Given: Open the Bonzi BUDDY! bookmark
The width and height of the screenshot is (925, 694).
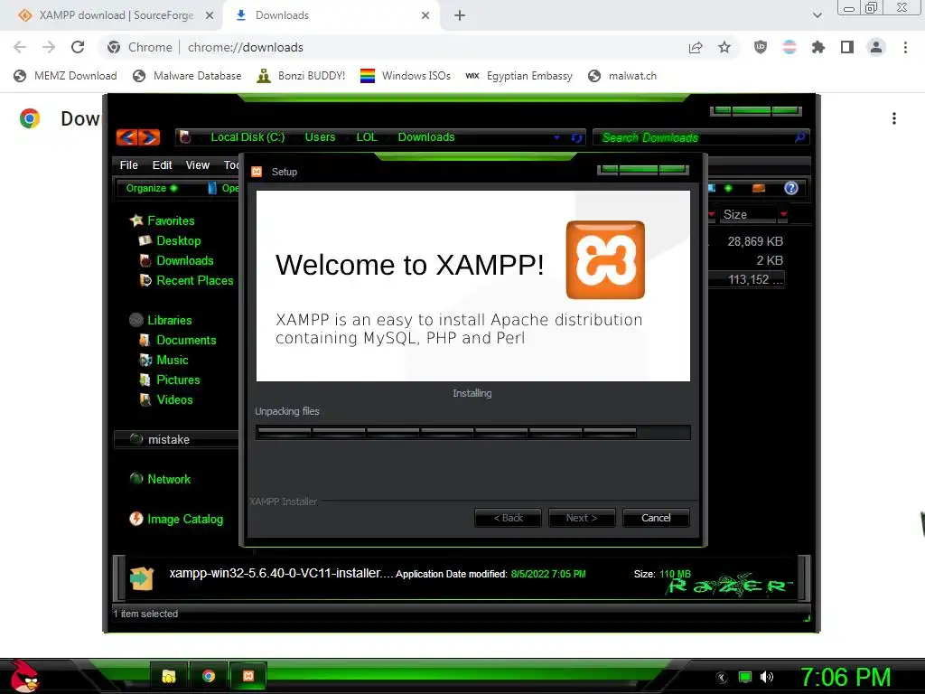Looking at the screenshot, I should click(301, 76).
